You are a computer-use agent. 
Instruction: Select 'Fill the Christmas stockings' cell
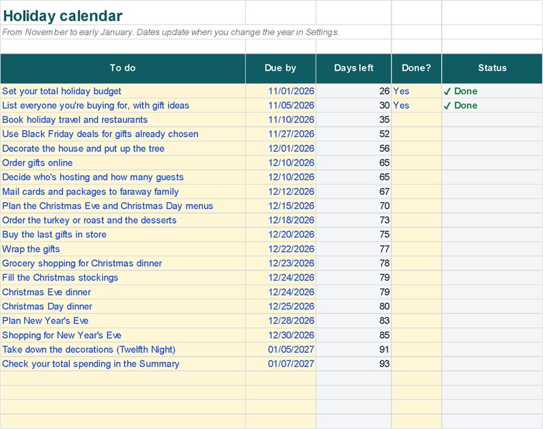click(123, 278)
